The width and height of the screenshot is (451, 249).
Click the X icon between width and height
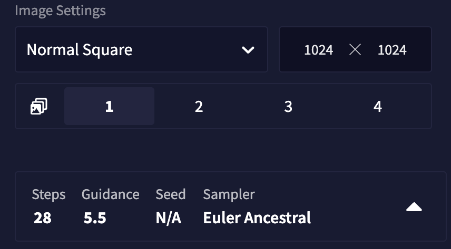click(355, 50)
